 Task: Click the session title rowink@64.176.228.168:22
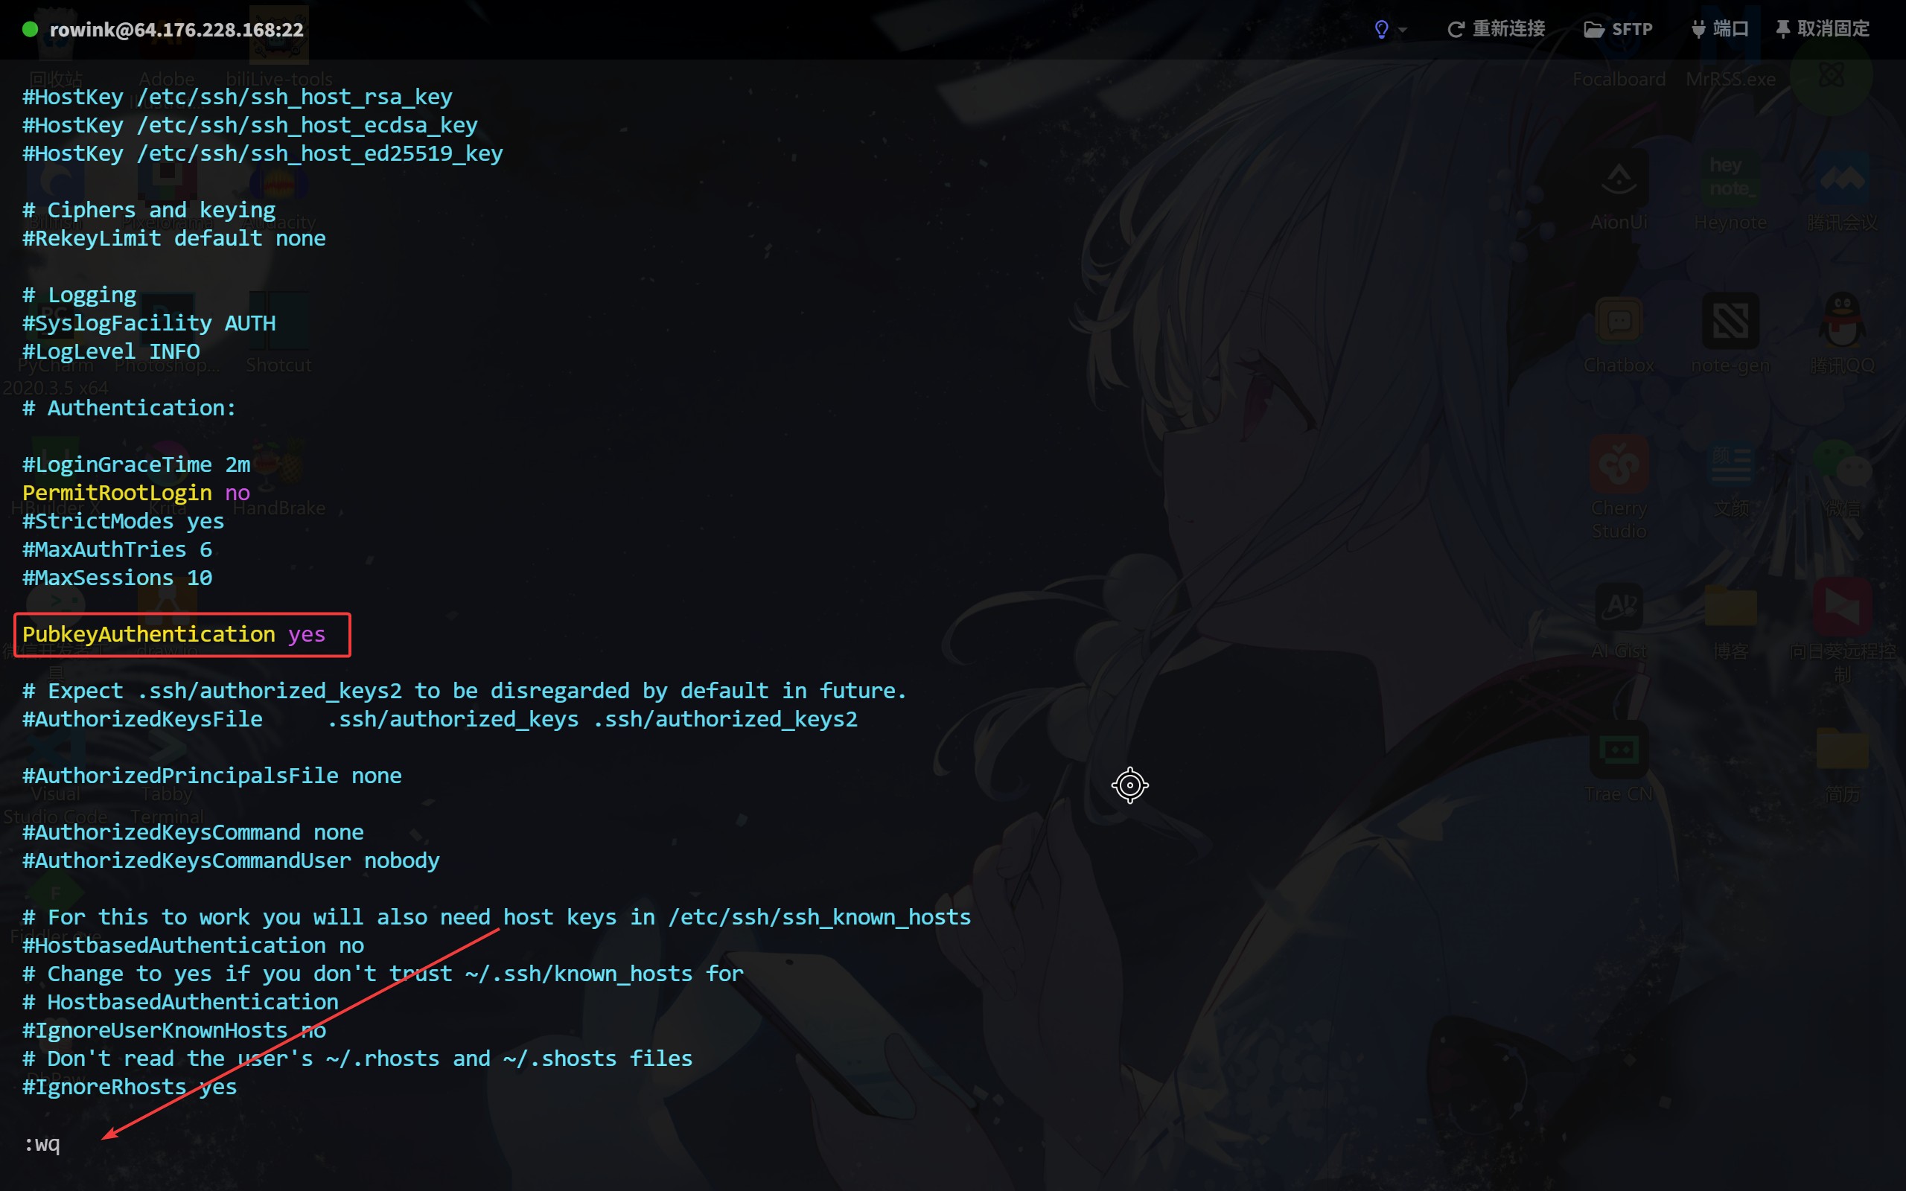click(x=176, y=30)
